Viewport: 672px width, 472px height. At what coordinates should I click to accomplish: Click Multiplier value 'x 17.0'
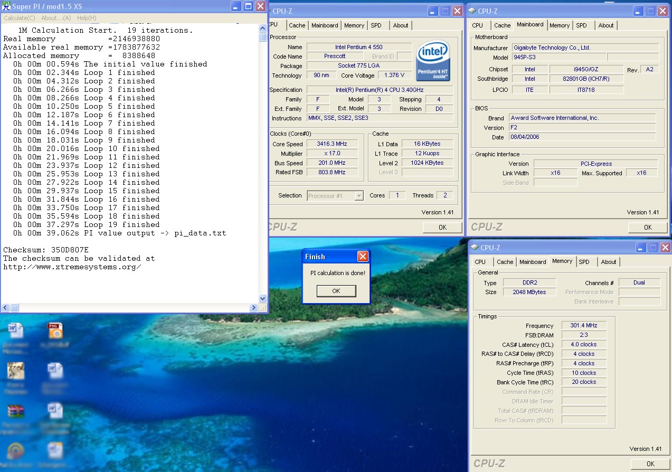tap(332, 154)
